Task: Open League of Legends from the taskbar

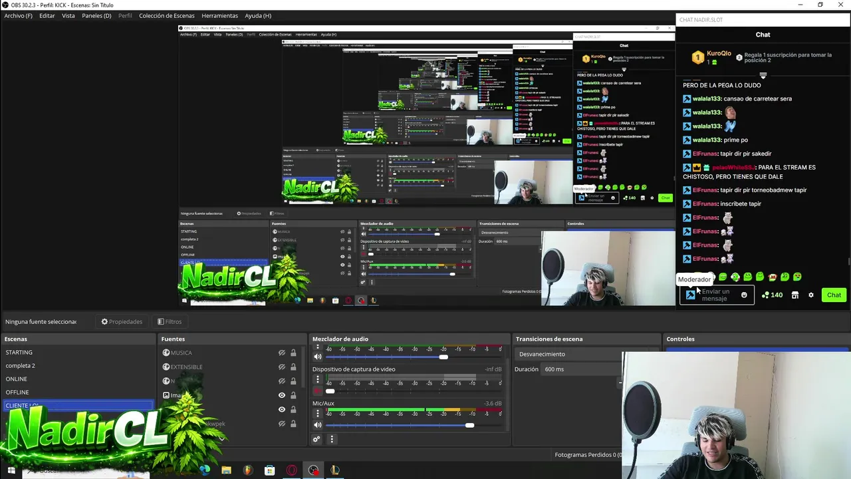Action: click(x=335, y=470)
